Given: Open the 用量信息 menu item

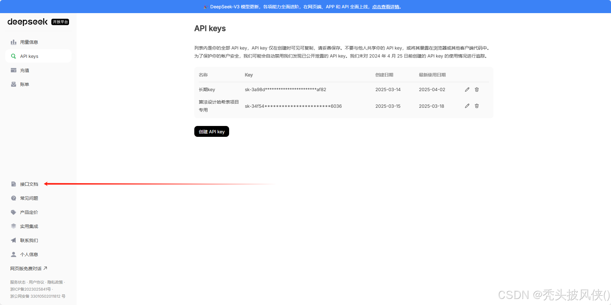Looking at the screenshot, I should 38,42.
